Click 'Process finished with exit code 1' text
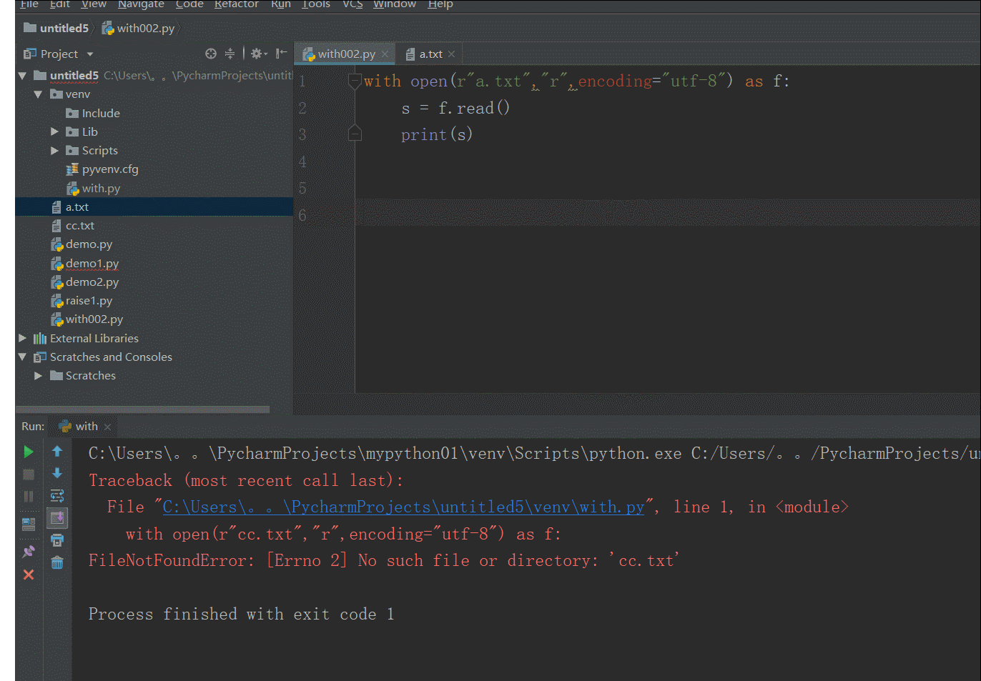Screen dimensions: 981x681 pos(241,615)
